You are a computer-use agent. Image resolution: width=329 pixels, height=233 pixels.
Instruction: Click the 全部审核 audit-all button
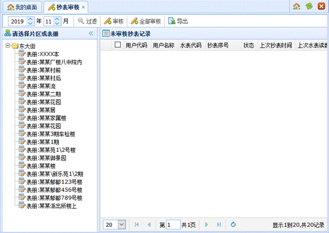[146, 21]
